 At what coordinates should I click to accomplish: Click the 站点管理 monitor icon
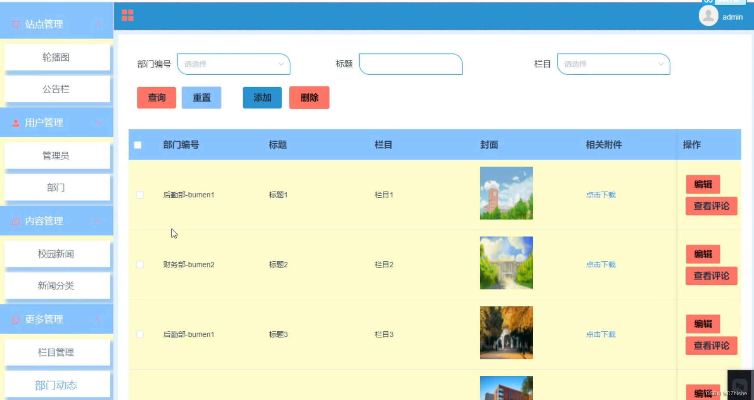(x=16, y=25)
